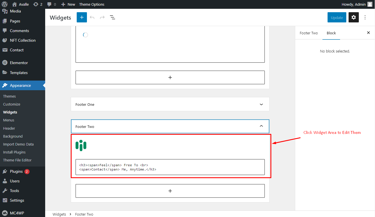Image resolution: width=375 pixels, height=217 pixels.
Task: Open the New content dropdown in admin bar
Action: click(x=68, y=4)
